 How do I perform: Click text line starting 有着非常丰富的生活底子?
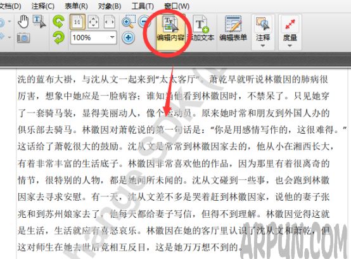[x=174, y=163]
